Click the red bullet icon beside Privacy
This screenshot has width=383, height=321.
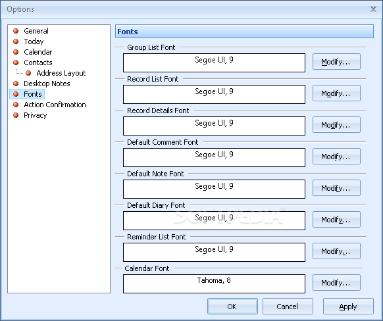click(x=16, y=115)
